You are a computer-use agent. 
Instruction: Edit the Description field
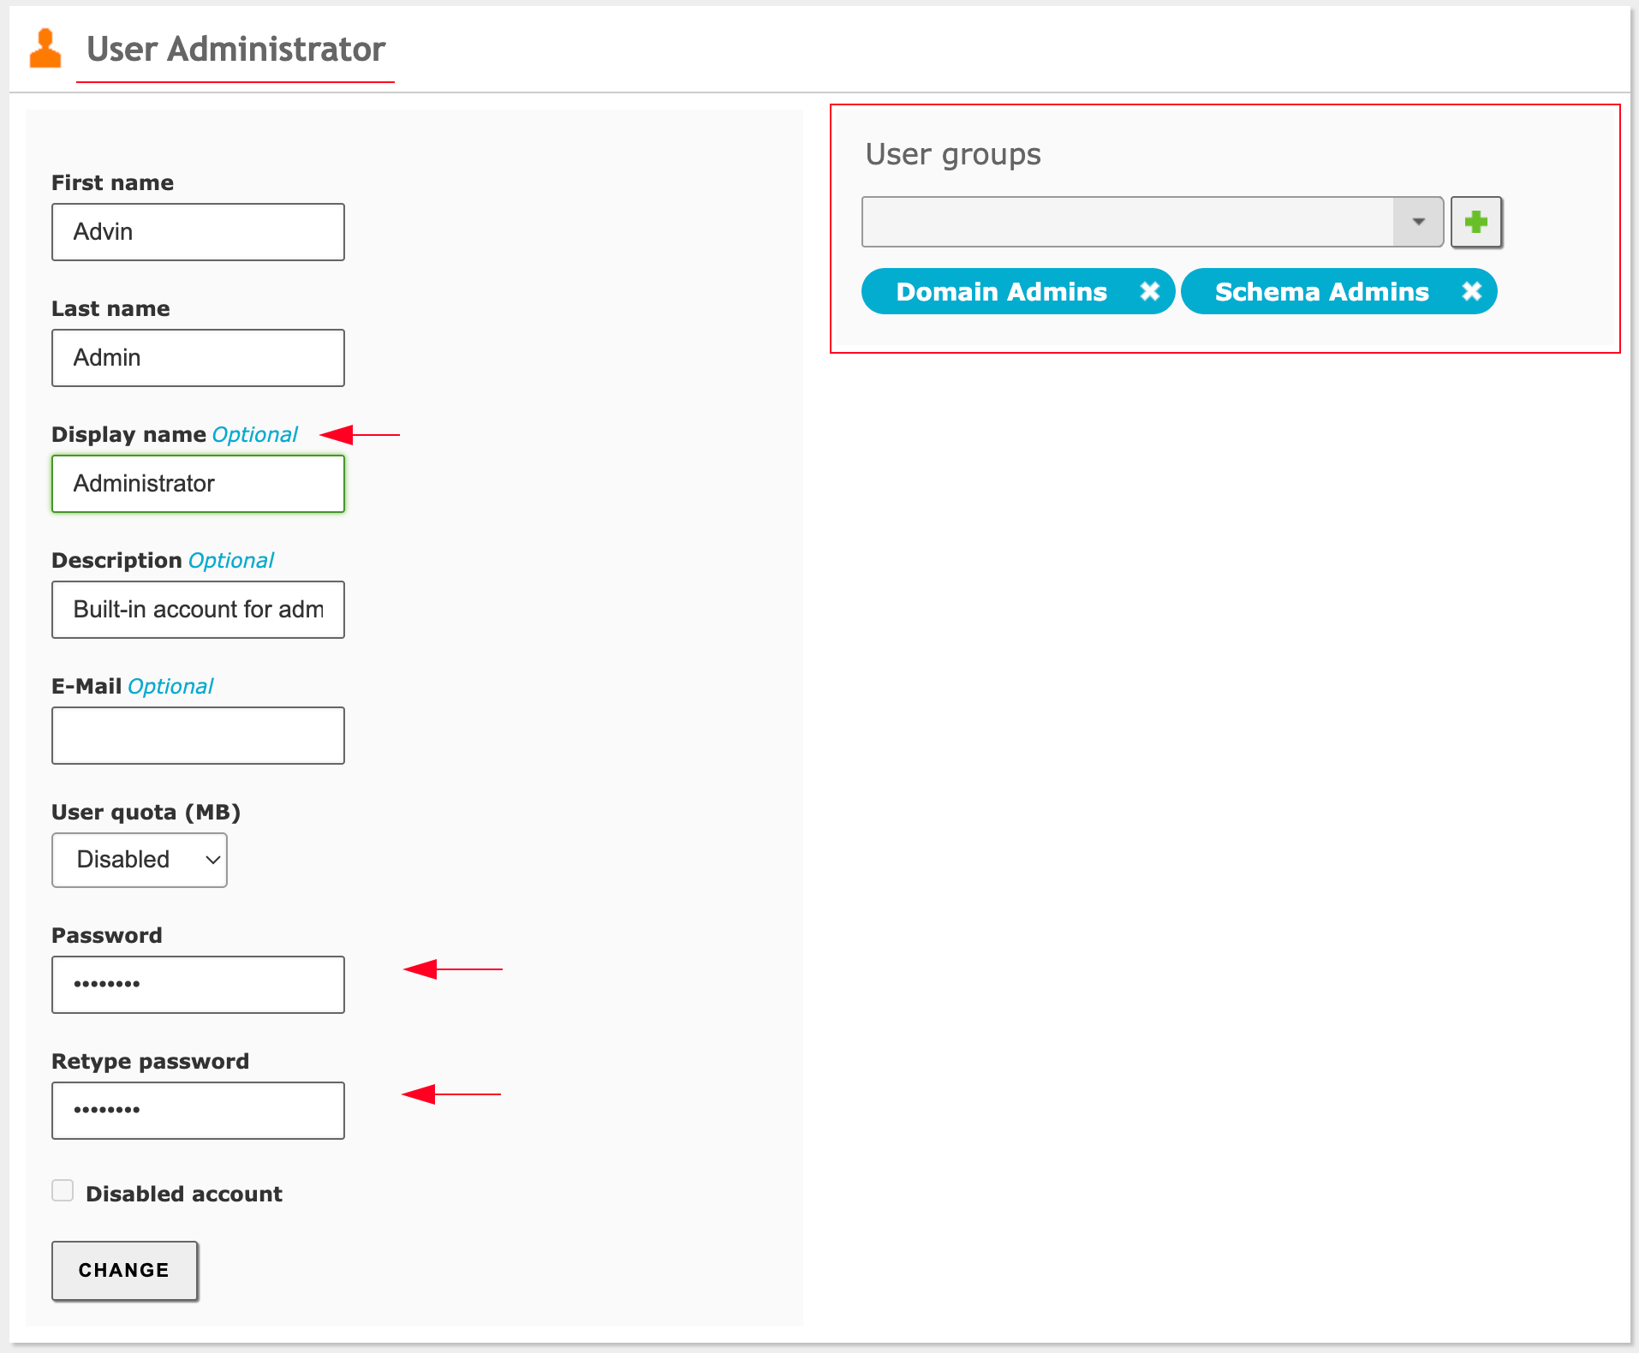tap(198, 610)
